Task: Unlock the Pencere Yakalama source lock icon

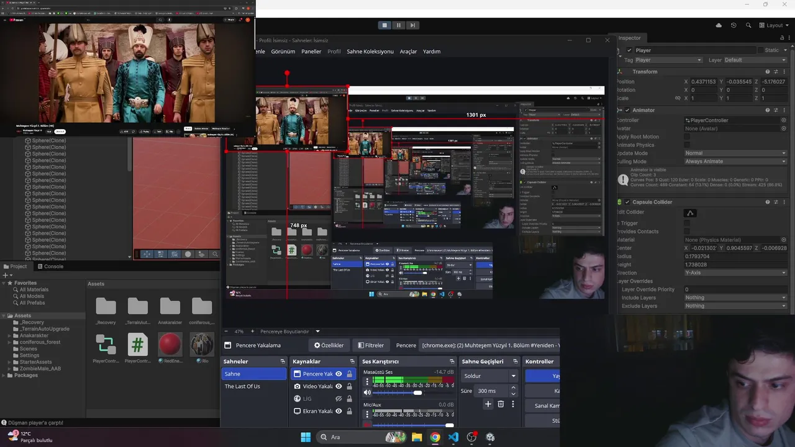Action: 349,374
